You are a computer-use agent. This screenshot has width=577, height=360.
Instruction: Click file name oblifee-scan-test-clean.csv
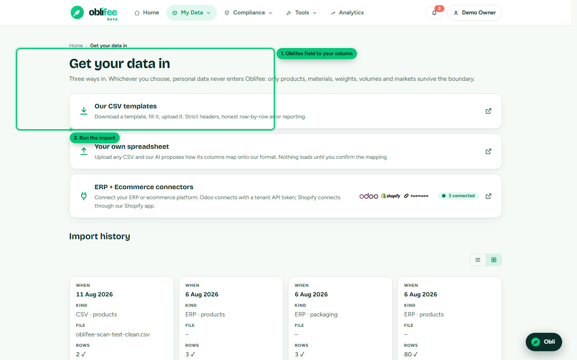tap(113, 334)
